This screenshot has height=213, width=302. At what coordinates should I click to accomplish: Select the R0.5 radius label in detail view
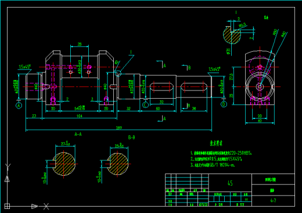[242, 25]
